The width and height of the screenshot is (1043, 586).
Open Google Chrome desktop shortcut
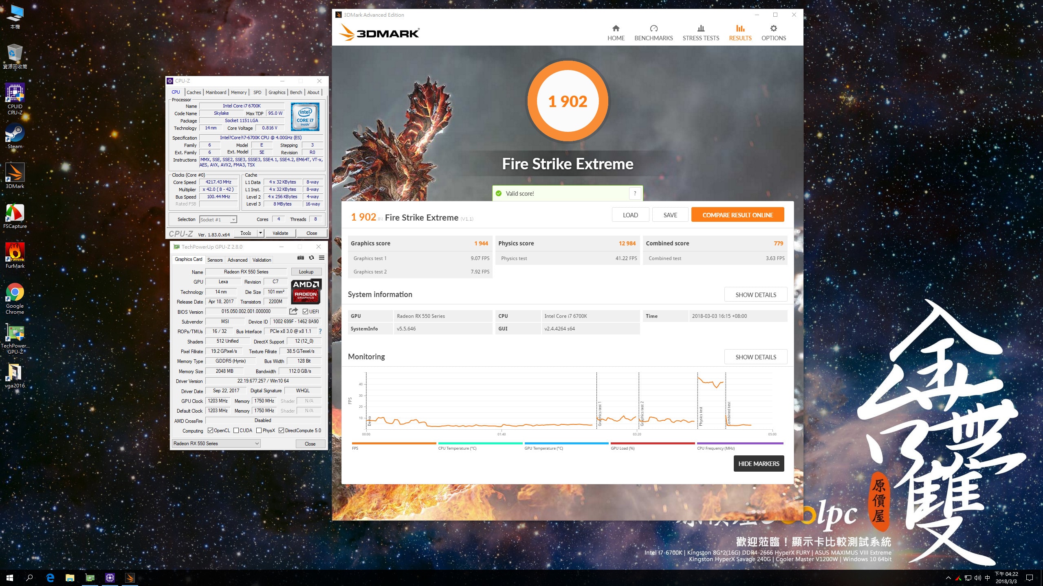tap(15, 299)
